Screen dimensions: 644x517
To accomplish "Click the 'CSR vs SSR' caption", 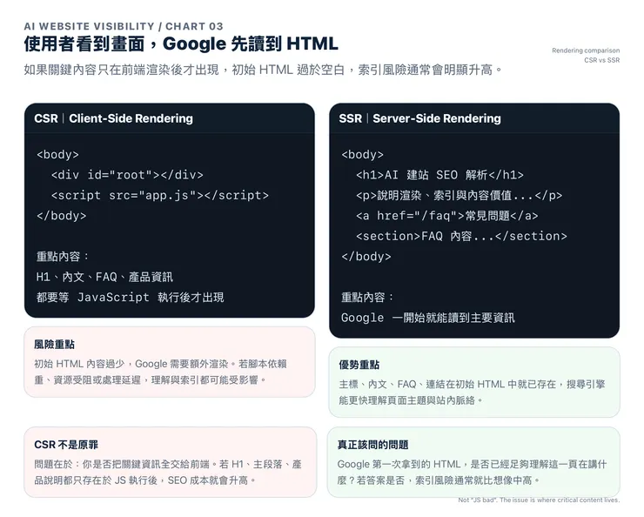I will (601, 60).
